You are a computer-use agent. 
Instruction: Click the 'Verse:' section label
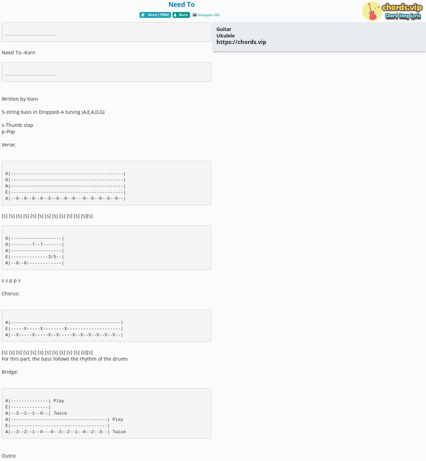coord(9,145)
